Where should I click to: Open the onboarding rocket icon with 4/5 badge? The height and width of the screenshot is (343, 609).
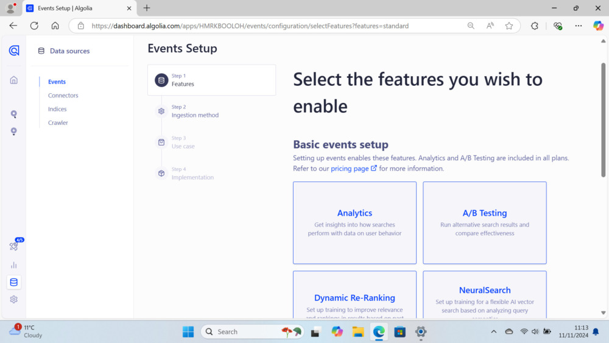pyautogui.click(x=14, y=246)
